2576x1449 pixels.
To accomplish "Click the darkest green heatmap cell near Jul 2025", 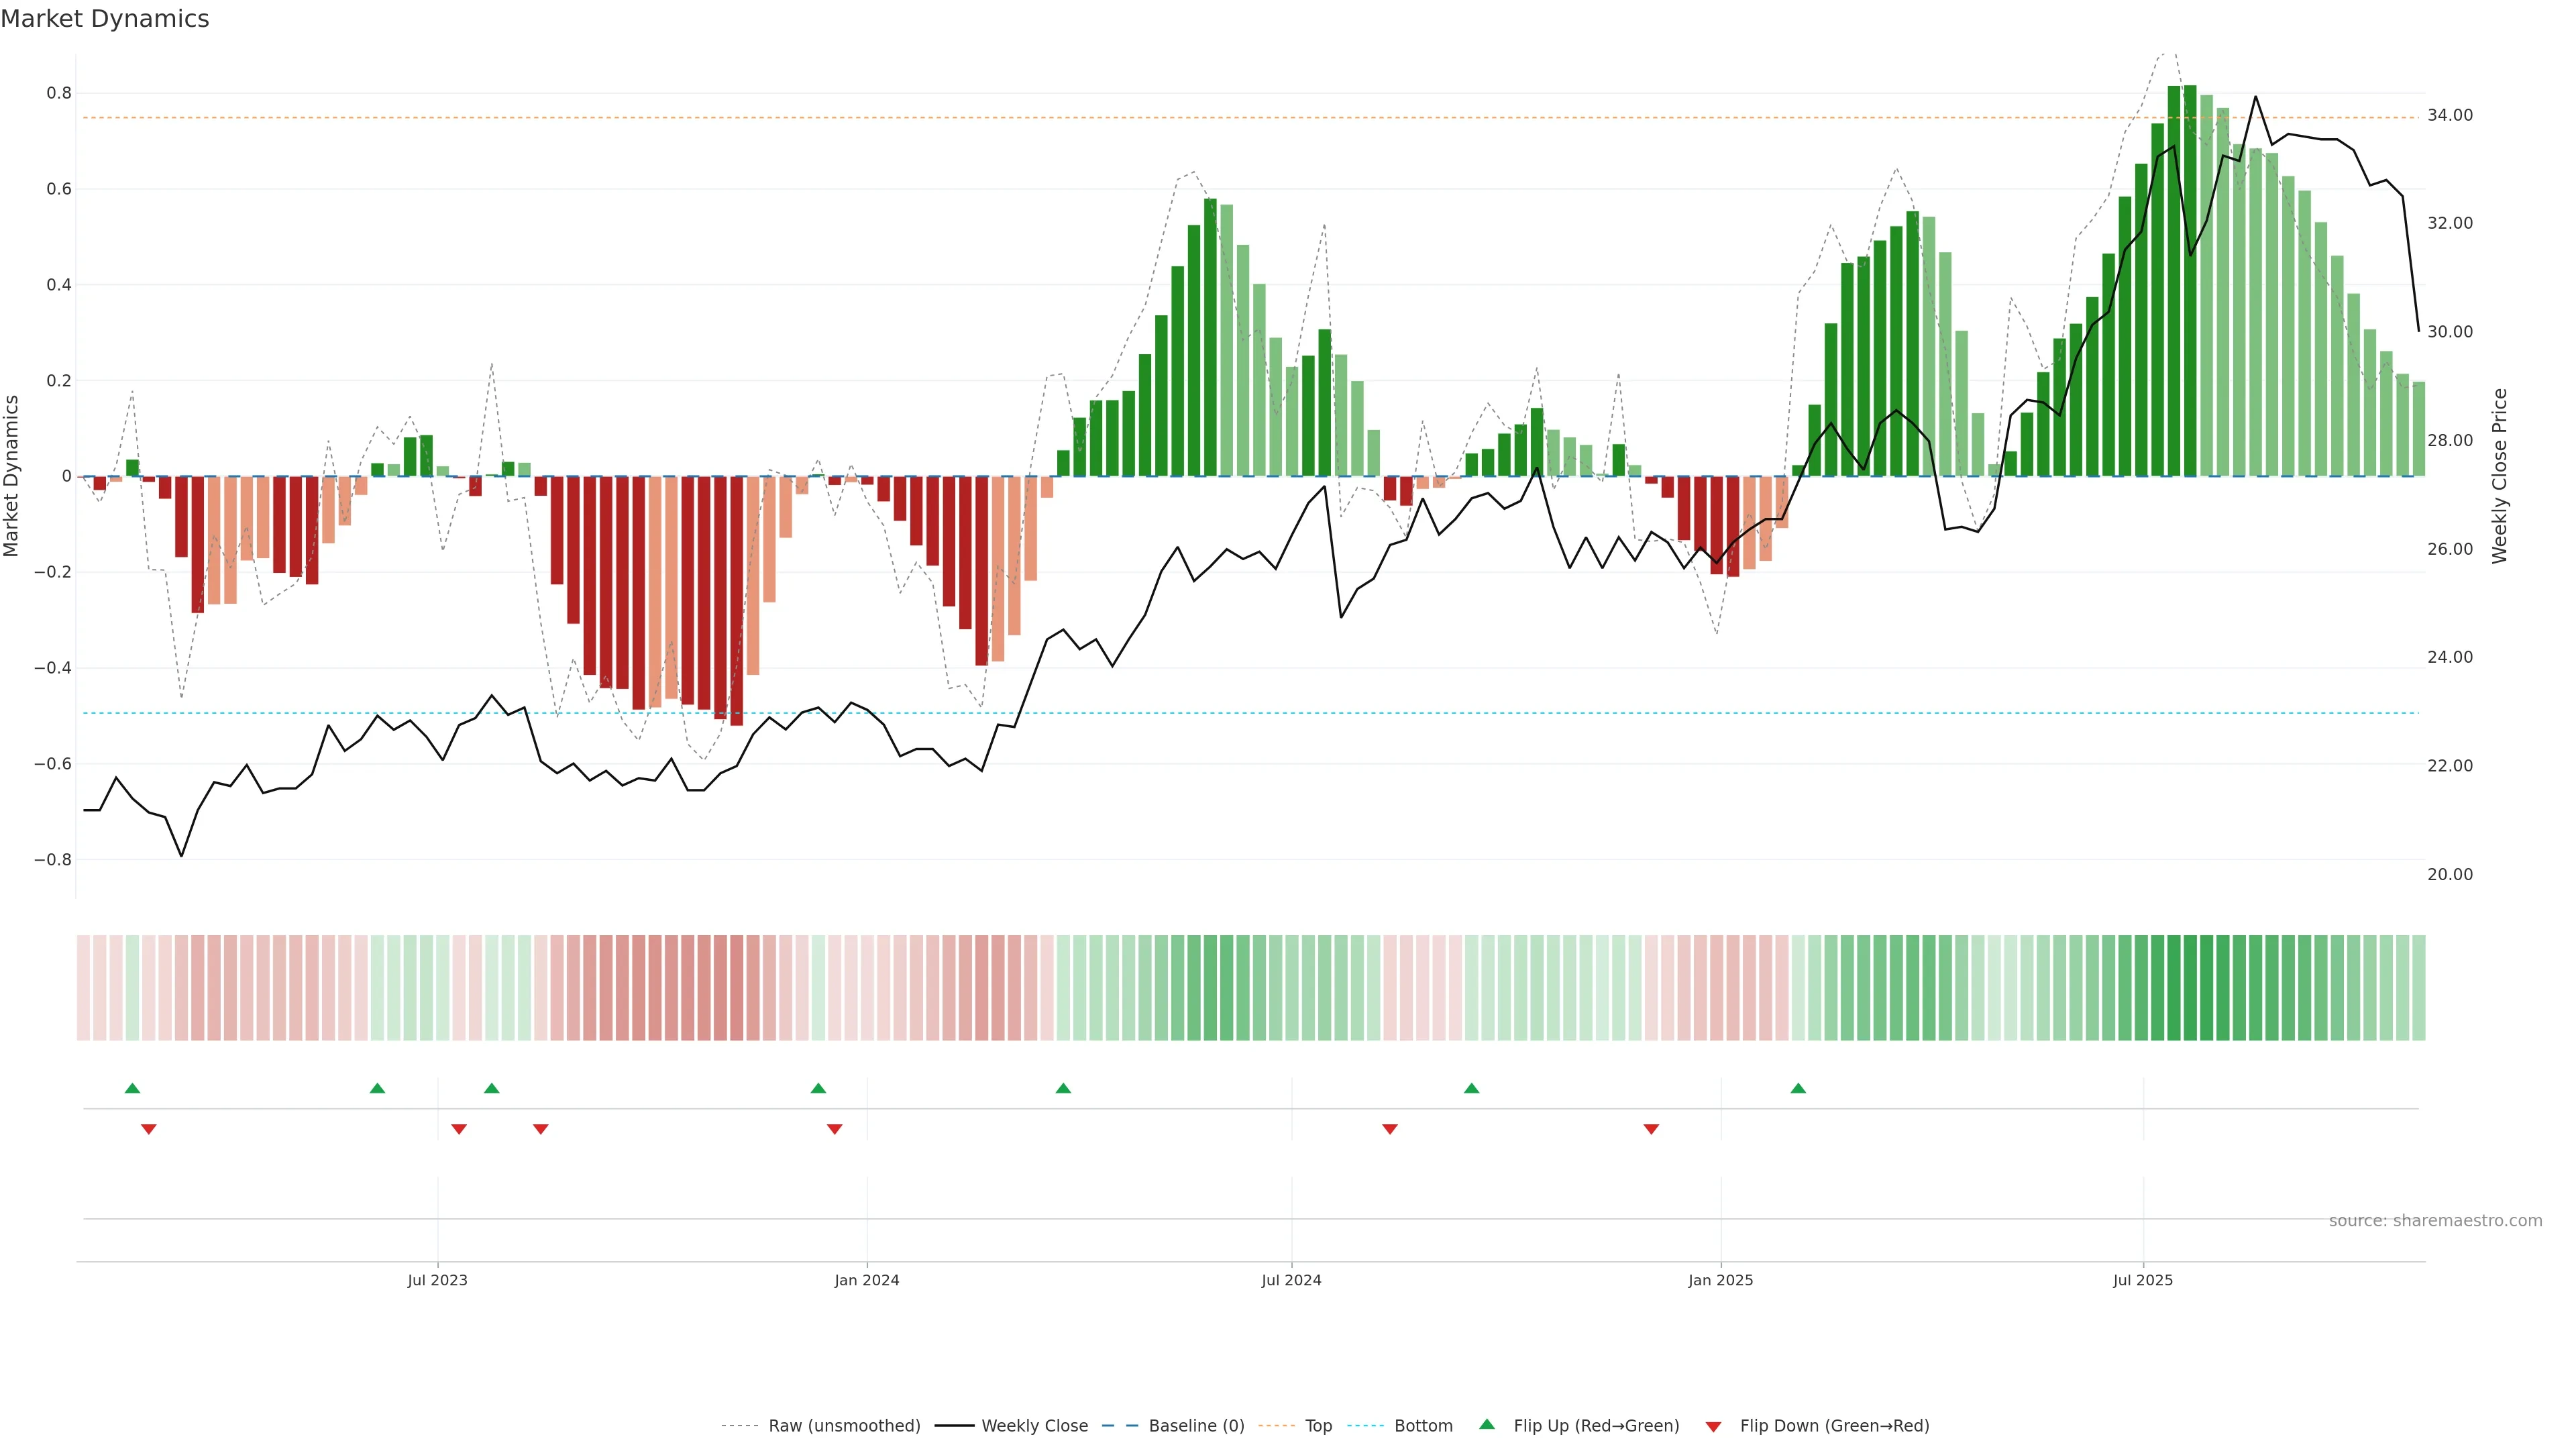I will [2190, 987].
